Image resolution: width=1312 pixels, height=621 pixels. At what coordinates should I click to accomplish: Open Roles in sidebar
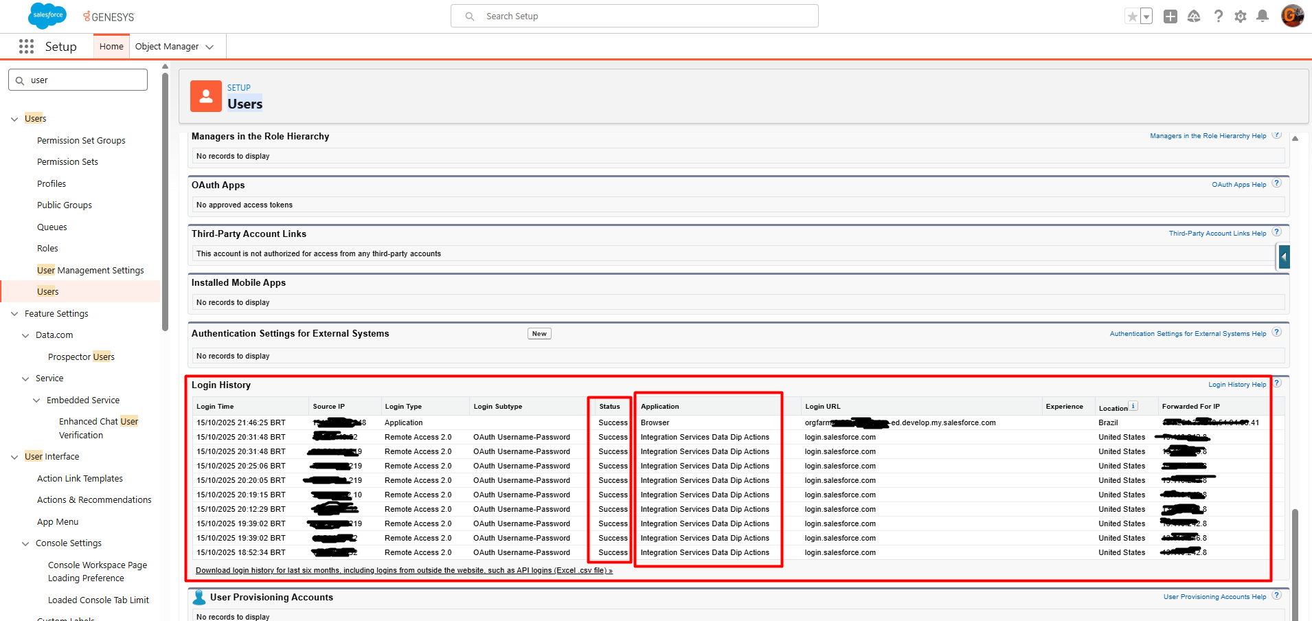[47, 249]
